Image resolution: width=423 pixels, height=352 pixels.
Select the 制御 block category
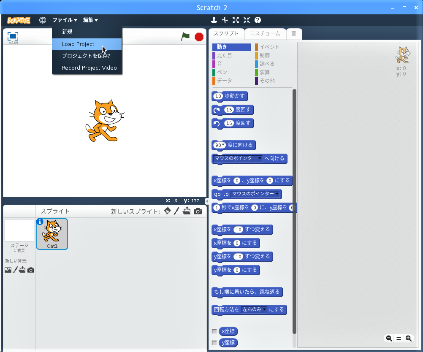(274, 55)
